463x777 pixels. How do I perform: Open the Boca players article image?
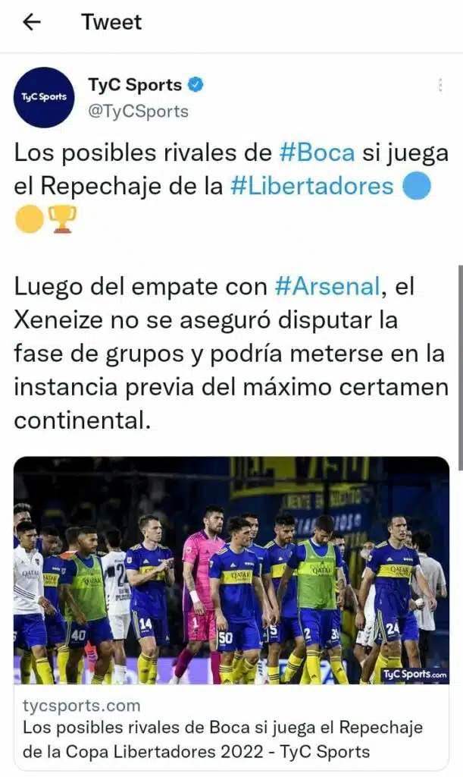click(232, 571)
